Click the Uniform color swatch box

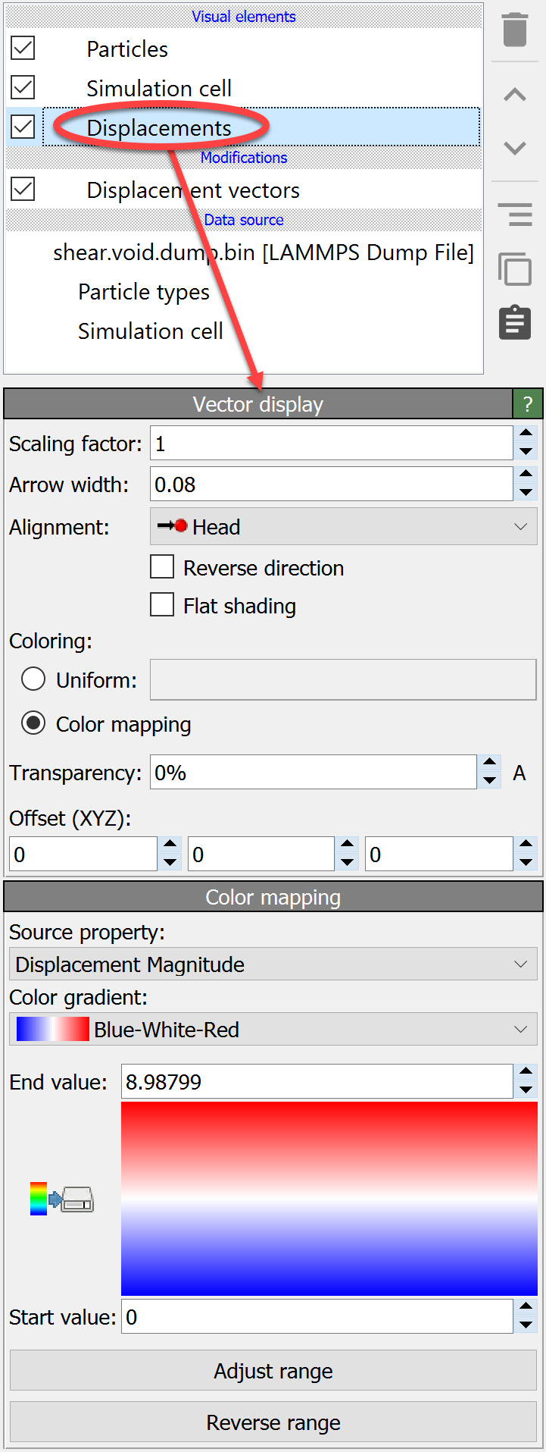[343, 679]
